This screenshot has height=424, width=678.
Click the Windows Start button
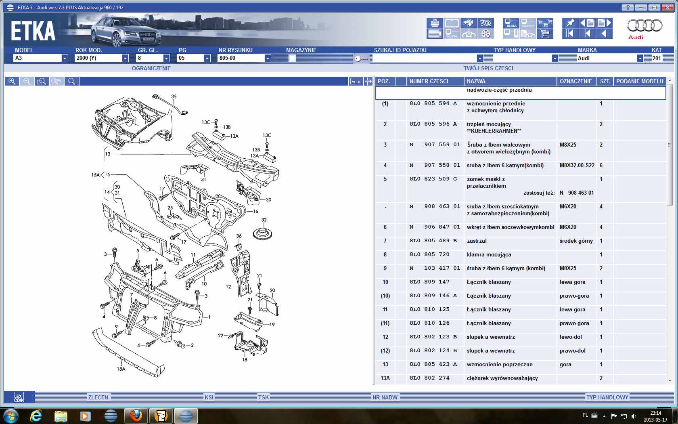coord(11,416)
